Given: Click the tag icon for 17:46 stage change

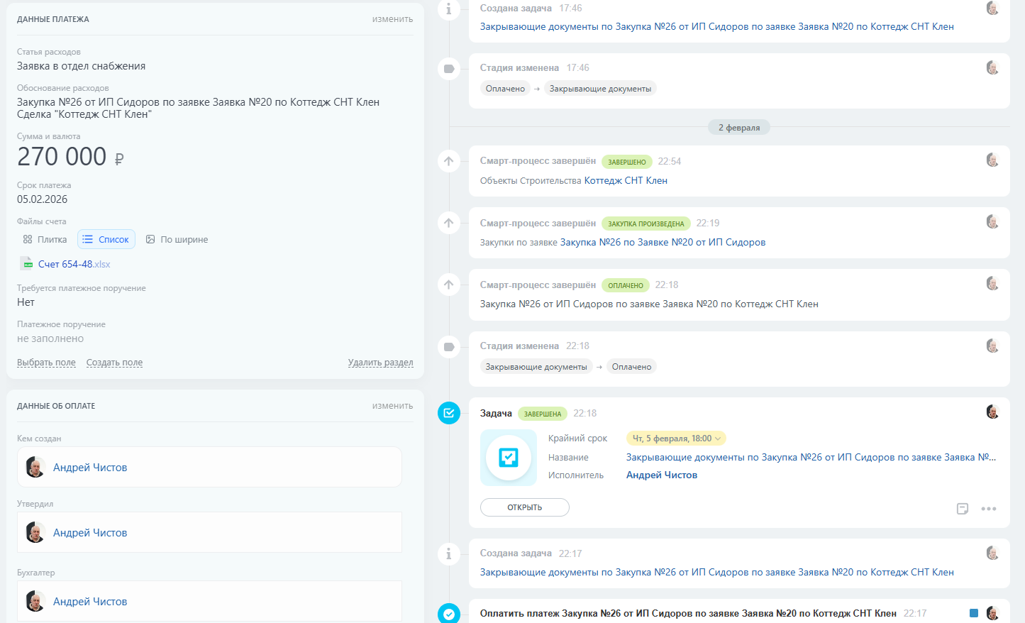Looking at the screenshot, I should coord(449,69).
